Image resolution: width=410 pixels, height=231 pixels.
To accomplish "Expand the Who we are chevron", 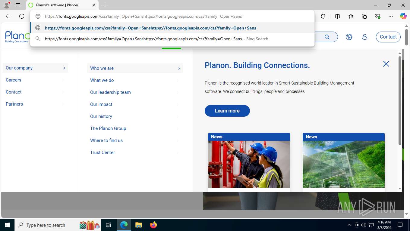I will [179, 68].
